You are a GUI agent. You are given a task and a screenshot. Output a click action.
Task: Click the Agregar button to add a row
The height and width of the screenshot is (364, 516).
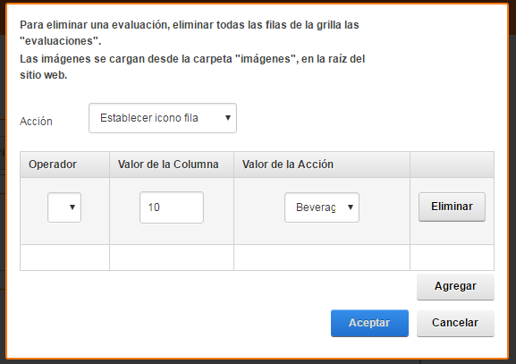click(455, 286)
